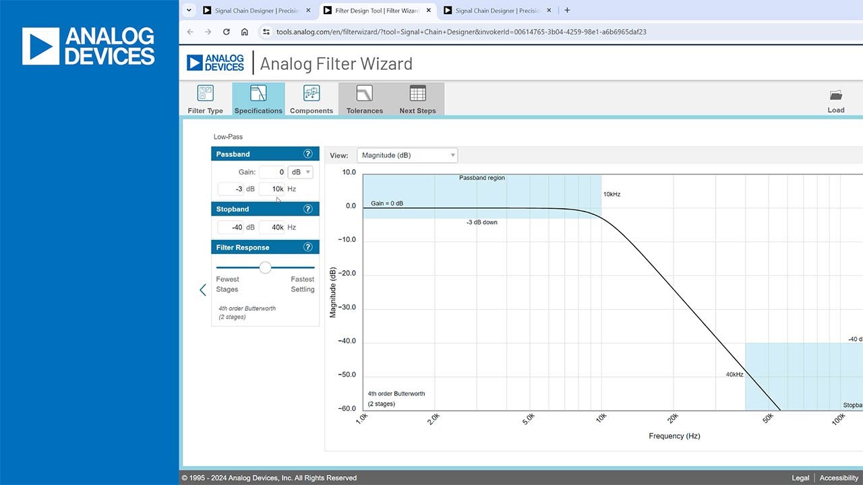Click the Gain = 0 dB chart label
The width and height of the screenshot is (863, 485).
(387, 203)
